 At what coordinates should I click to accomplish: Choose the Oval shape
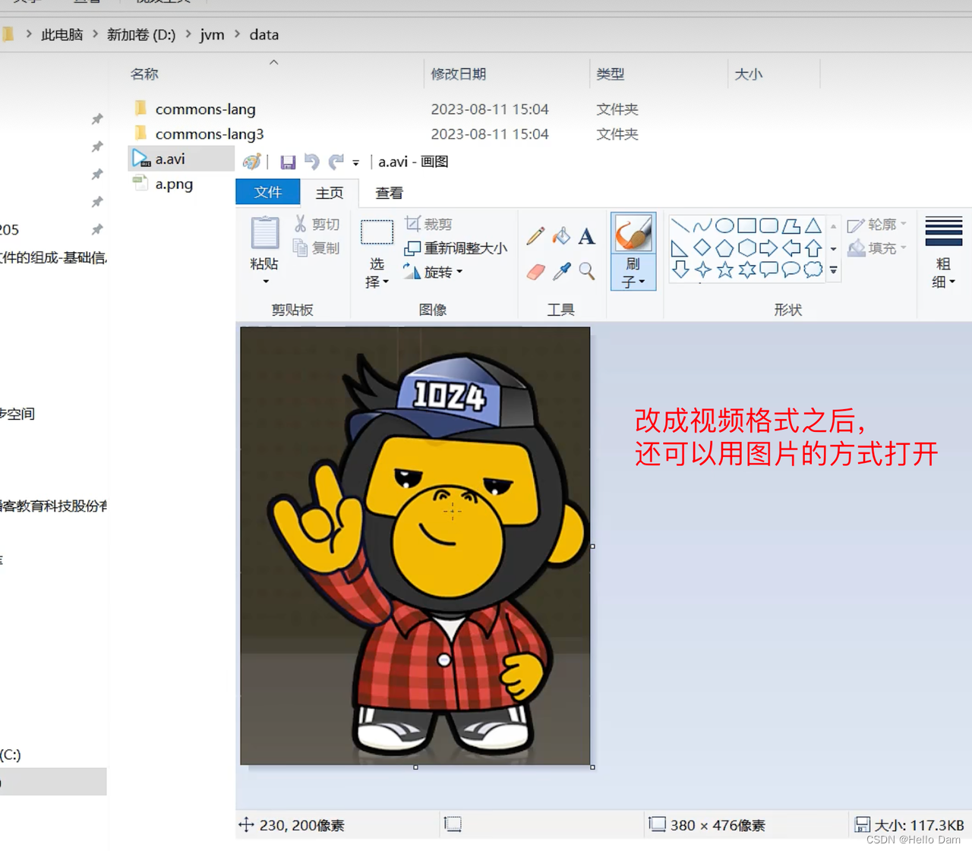[x=724, y=225]
